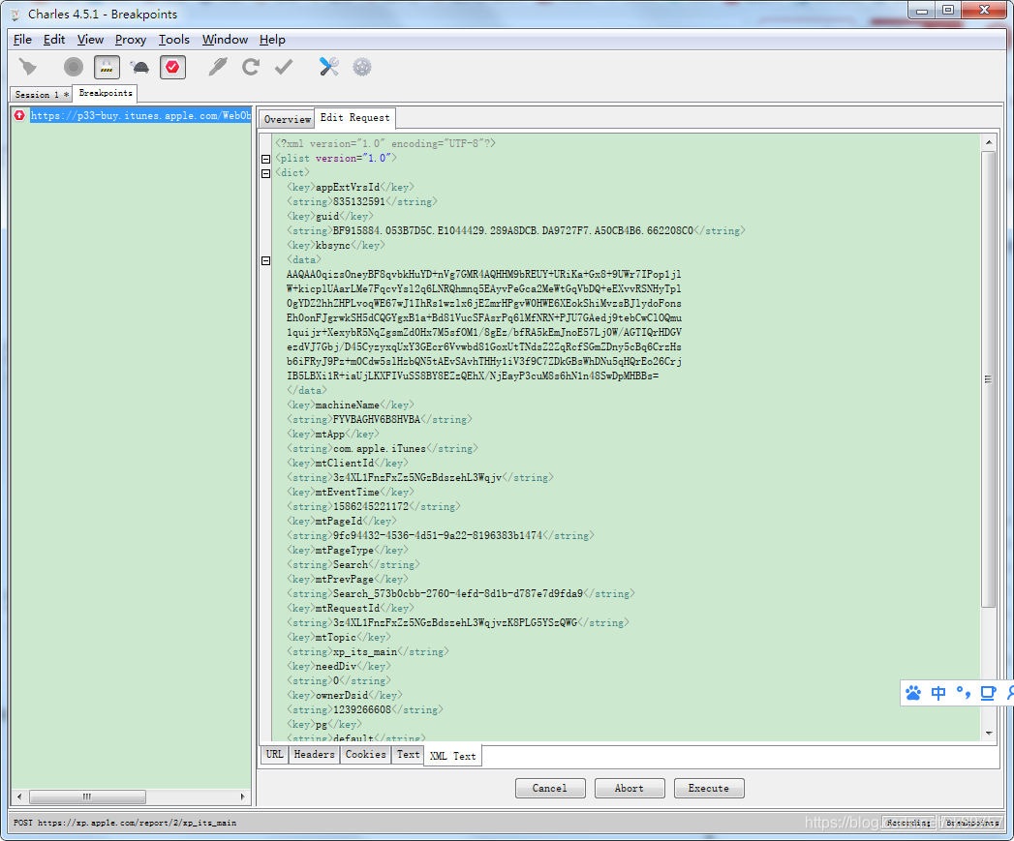The width and height of the screenshot is (1014, 841).
Task: Toggle SSL proxying lock icon
Action: [107, 67]
